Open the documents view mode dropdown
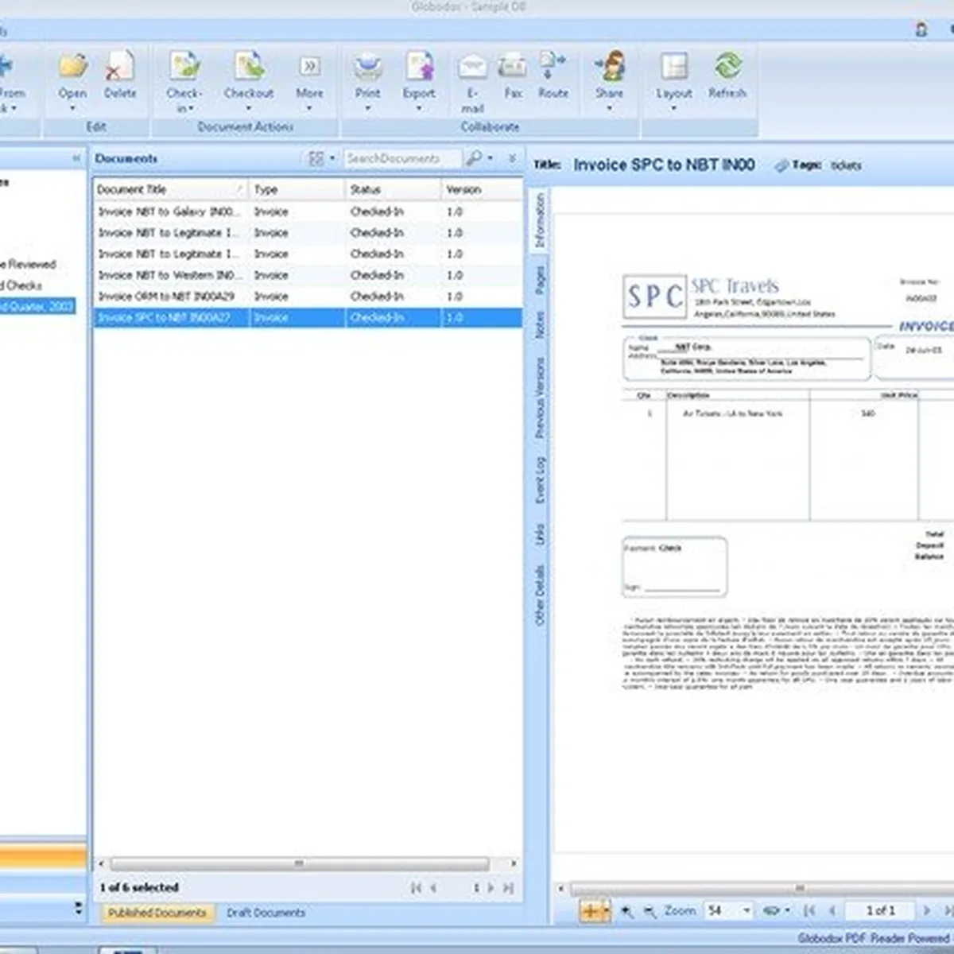This screenshot has height=954, width=954. coord(332,159)
